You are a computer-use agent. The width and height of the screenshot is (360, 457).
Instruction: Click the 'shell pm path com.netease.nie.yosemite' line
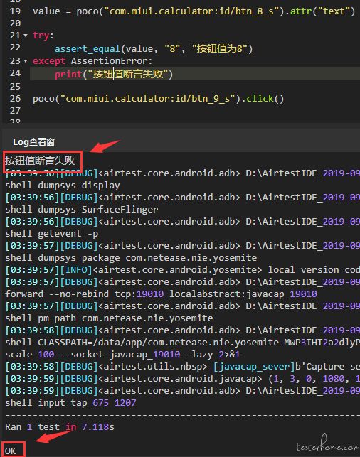coord(109,318)
